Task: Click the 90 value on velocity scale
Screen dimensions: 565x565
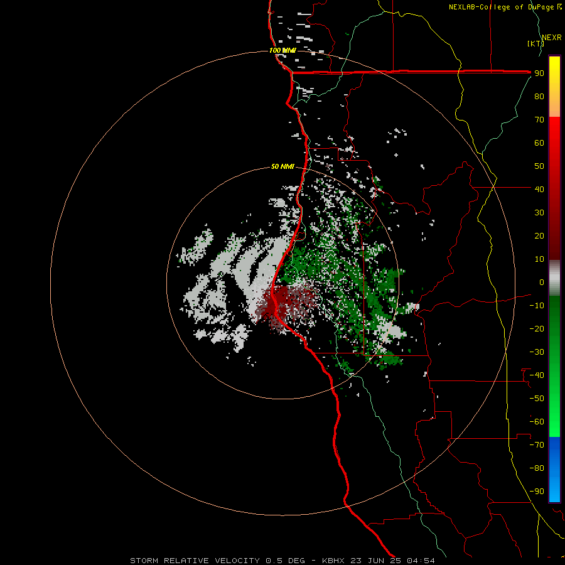Action: pos(539,73)
